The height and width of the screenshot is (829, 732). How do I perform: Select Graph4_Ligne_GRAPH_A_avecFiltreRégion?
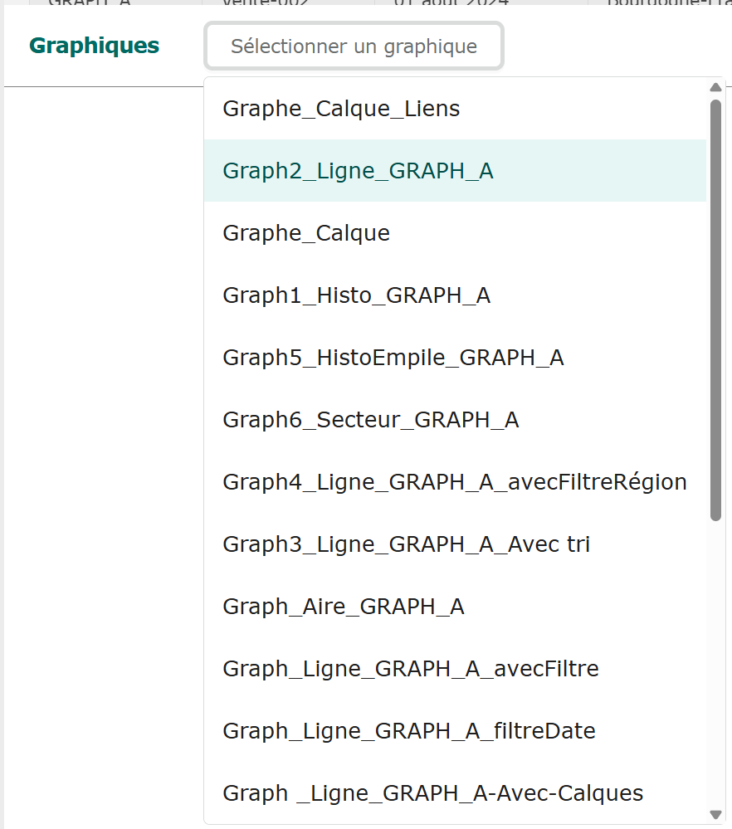click(454, 482)
